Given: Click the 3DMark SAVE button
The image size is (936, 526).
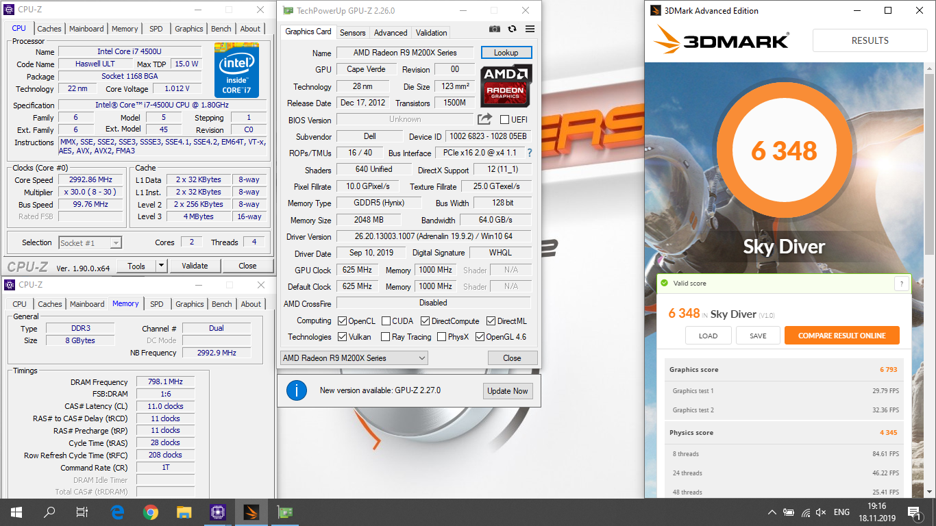Looking at the screenshot, I should (x=758, y=336).
